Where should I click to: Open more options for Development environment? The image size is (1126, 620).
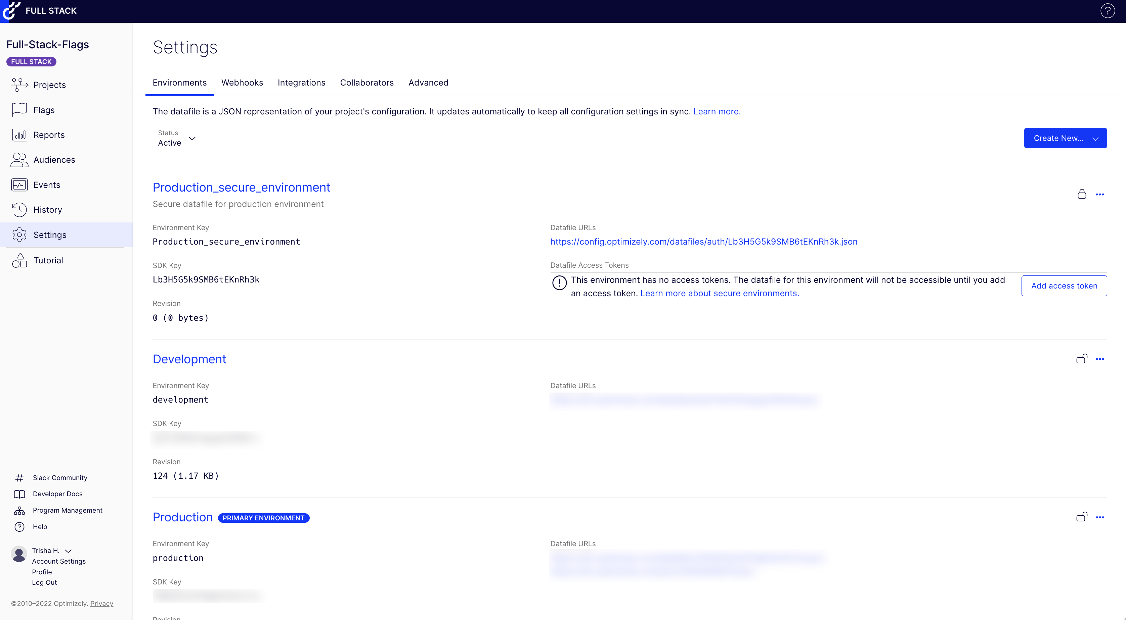1100,359
